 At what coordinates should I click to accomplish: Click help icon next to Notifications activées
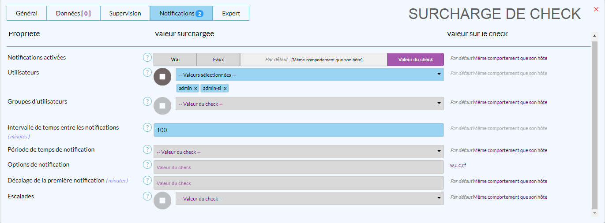point(147,57)
